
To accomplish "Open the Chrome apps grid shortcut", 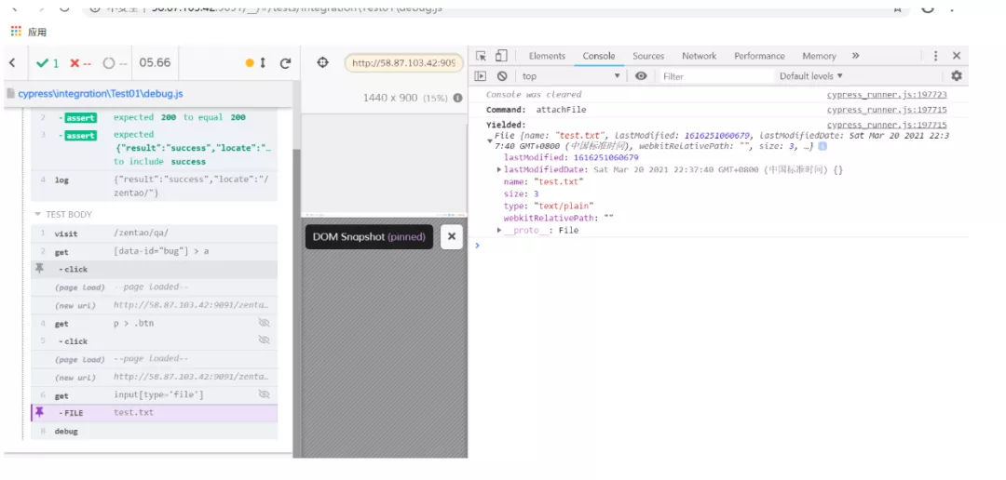I will click(x=16, y=32).
